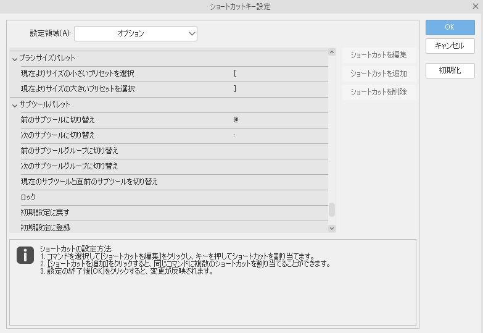Click the @ shortcut key value
The image size is (483, 333).
tap(236, 120)
